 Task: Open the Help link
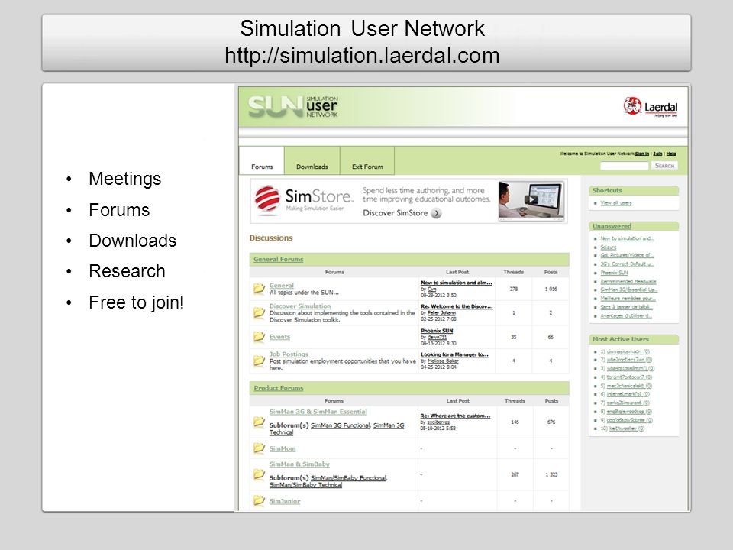[x=671, y=154]
